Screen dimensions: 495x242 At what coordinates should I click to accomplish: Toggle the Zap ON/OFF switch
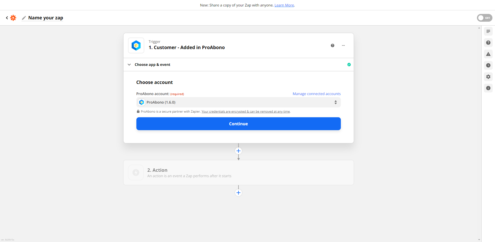484,18
